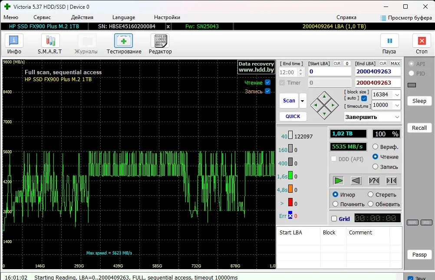Click the jump to end arrow button
435x280 pixels.
click(x=391, y=181)
